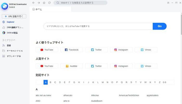Select letter X in site index
Screen dimensions: 182x104
[150, 82]
